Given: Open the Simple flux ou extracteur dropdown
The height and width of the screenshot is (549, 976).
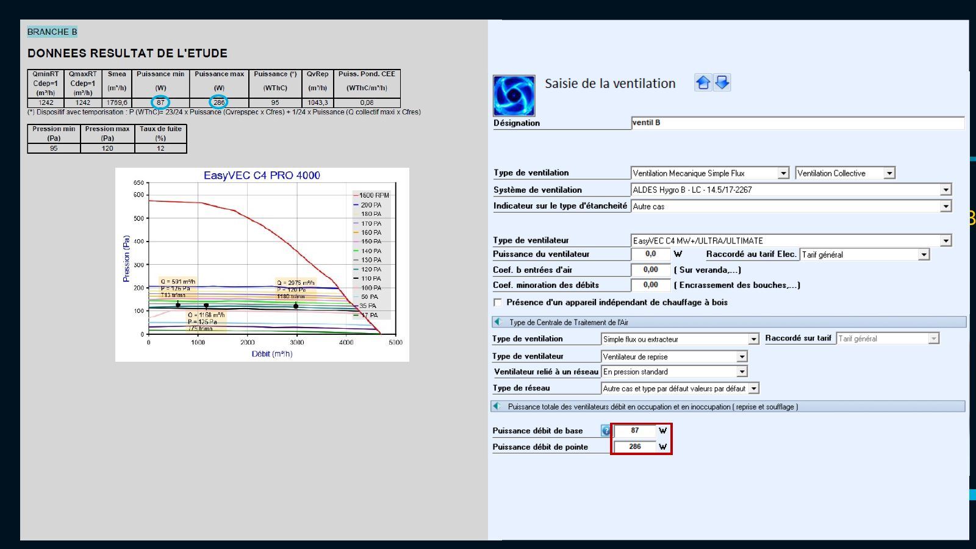Looking at the screenshot, I should pos(754,339).
